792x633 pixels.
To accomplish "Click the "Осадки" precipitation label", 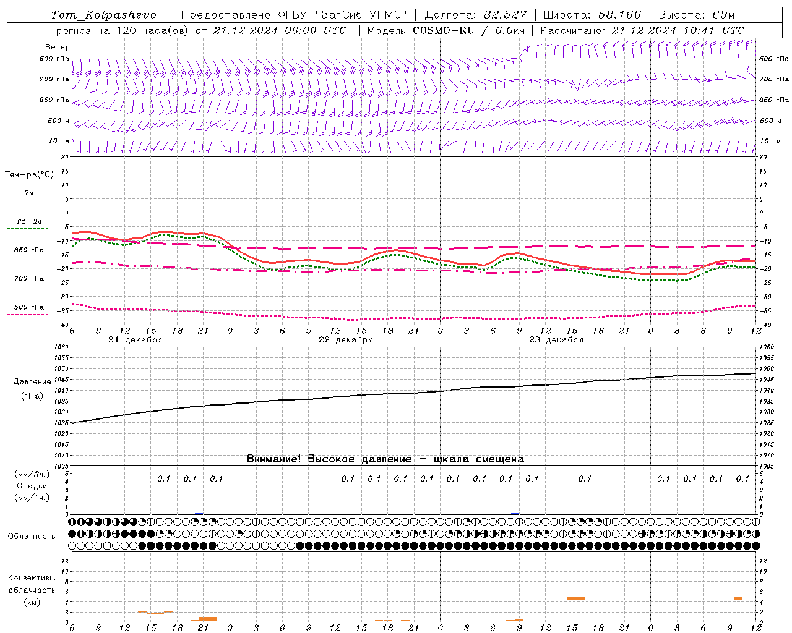I will [x=32, y=486].
